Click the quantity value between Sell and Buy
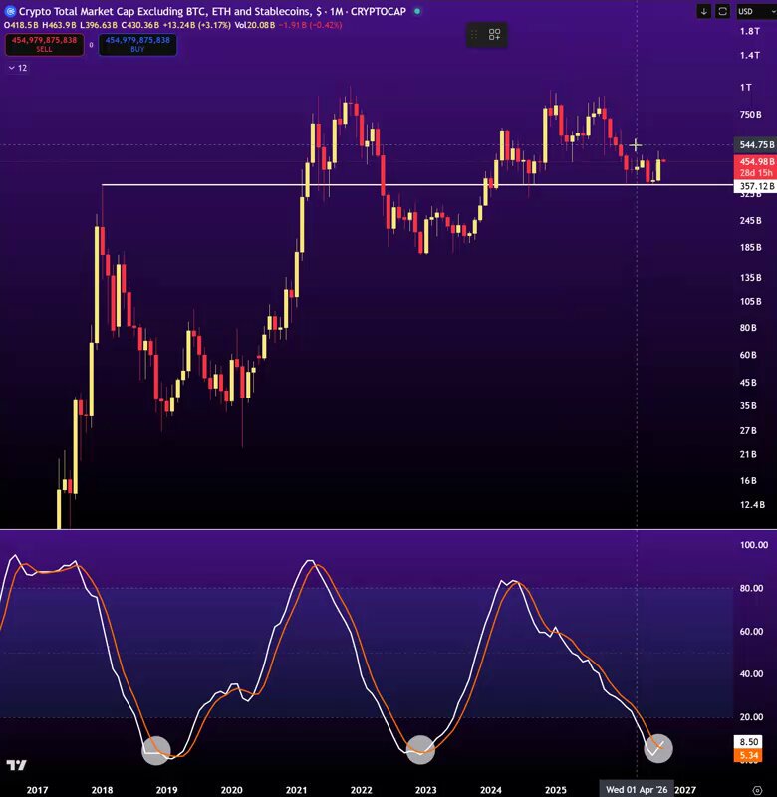 coord(91,45)
